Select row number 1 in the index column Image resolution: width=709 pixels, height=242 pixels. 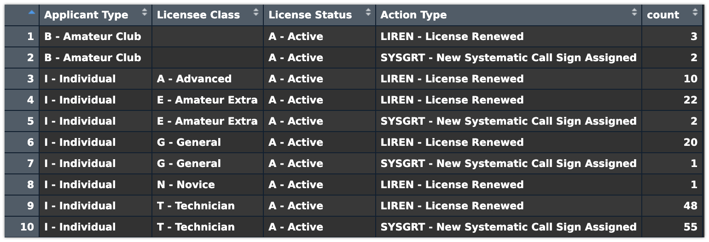click(30, 36)
